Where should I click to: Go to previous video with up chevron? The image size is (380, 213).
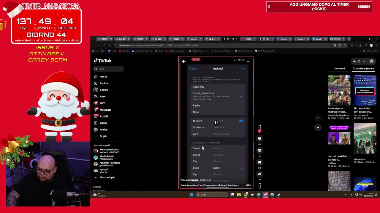coord(318,118)
